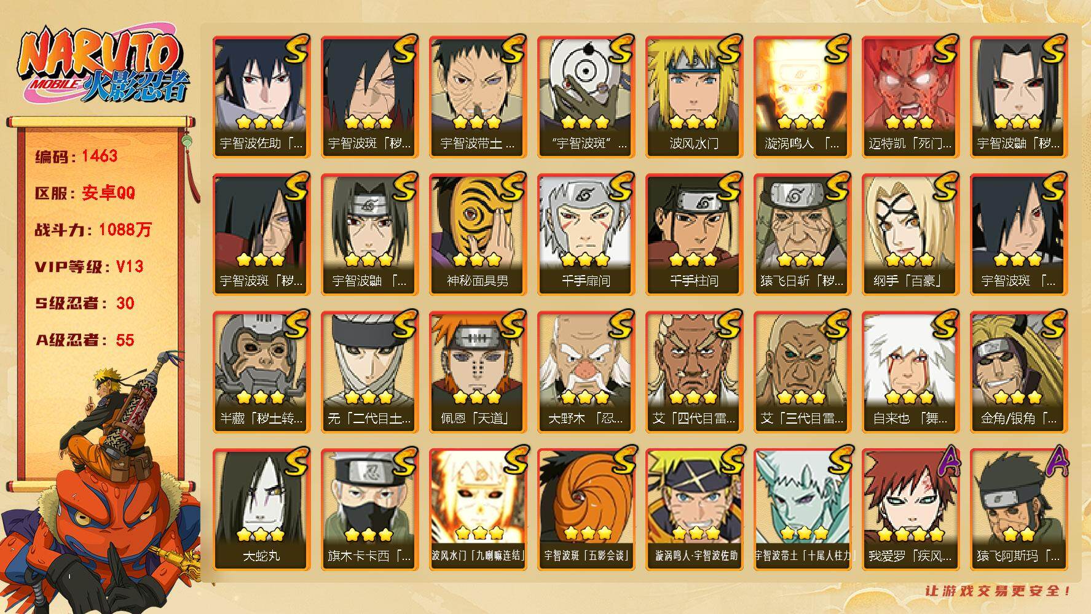The image size is (1091, 614).
Task: Click the 神秘面具男 masked character card
Action: pos(478,235)
